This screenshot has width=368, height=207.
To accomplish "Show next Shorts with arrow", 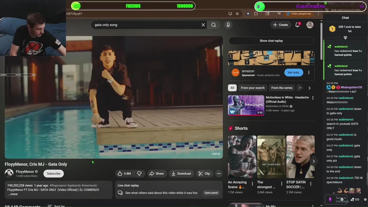I will click(x=314, y=161).
